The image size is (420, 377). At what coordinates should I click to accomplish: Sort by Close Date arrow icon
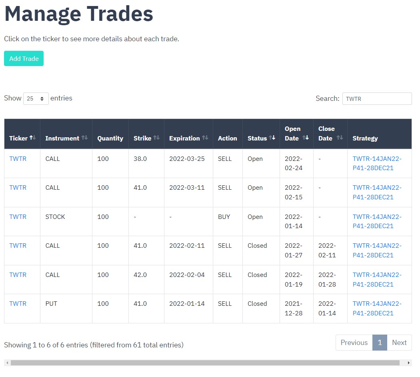coord(340,138)
